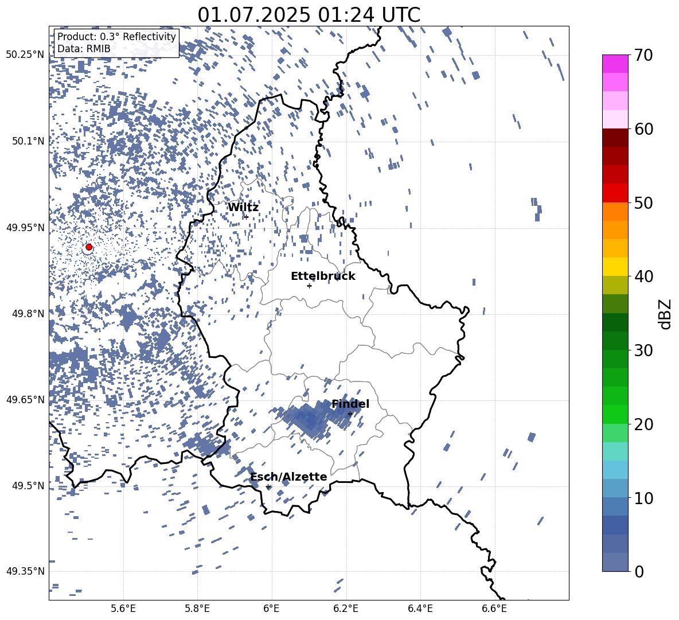Click the Findel location cross marker
The image size is (679, 620).
click(x=350, y=414)
